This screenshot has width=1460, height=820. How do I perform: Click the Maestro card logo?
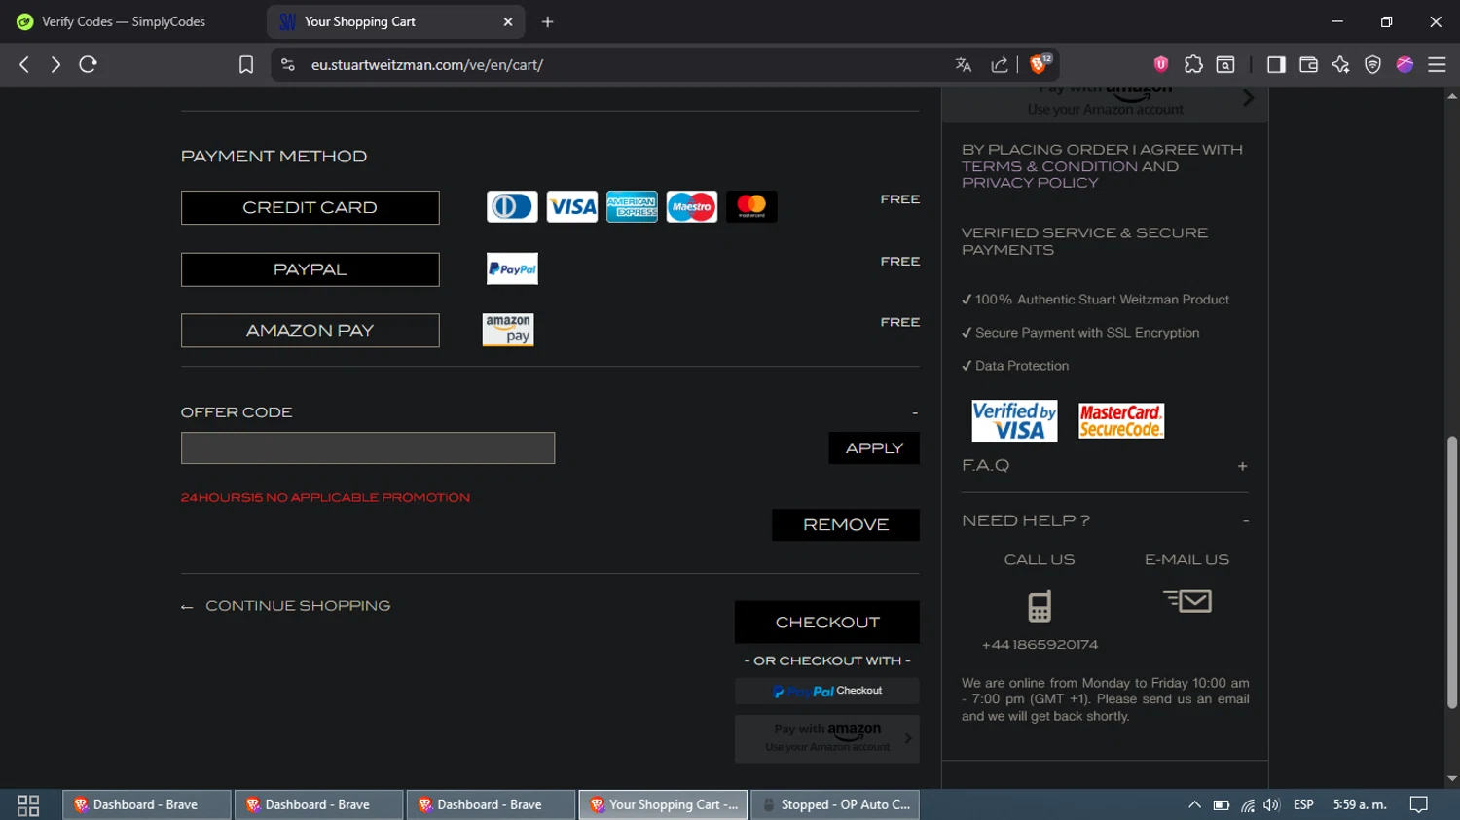[x=692, y=206]
